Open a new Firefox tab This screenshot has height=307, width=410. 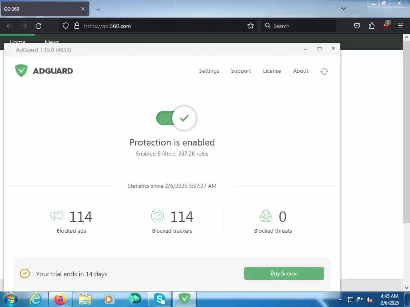click(98, 9)
